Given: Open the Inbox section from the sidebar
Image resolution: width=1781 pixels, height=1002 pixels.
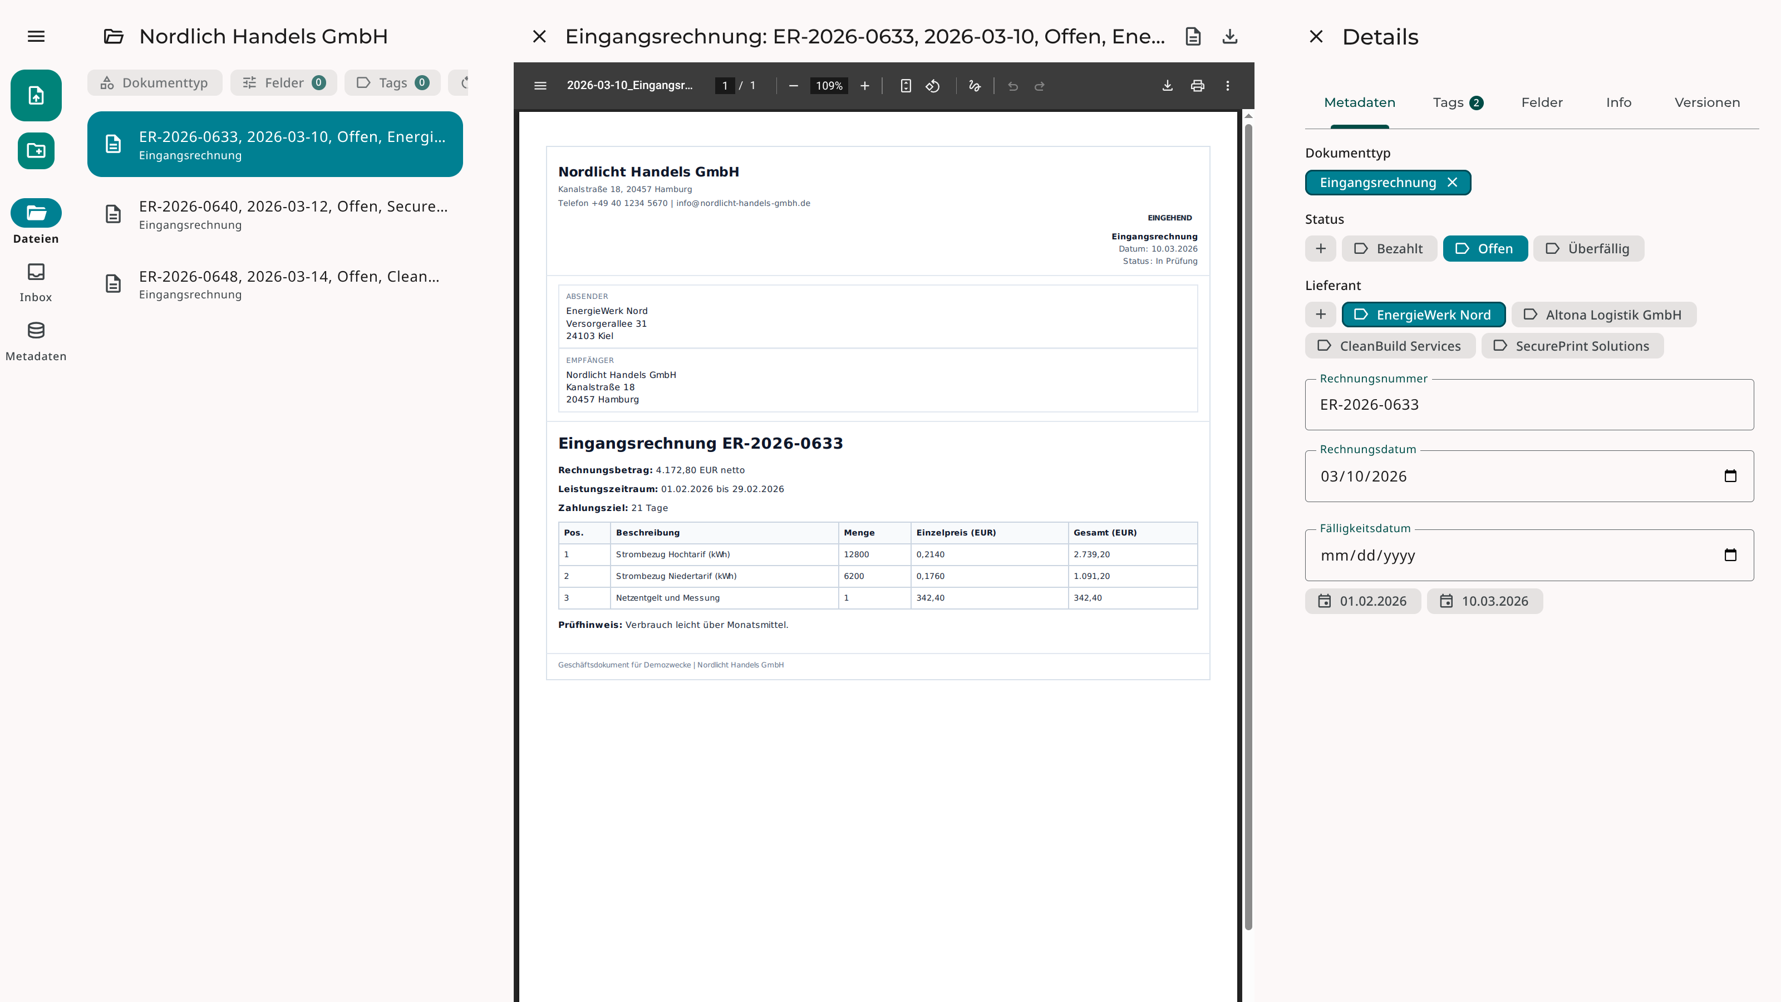Looking at the screenshot, I should pyautogui.click(x=35, y=280).
